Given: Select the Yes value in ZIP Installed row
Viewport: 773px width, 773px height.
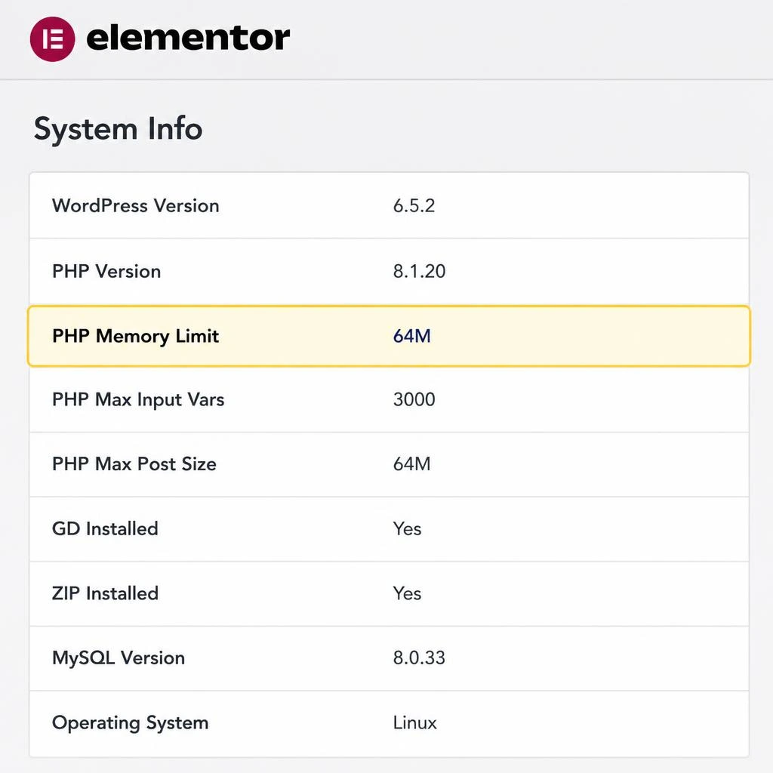Looking at the screenshot, I should [407, 593].
